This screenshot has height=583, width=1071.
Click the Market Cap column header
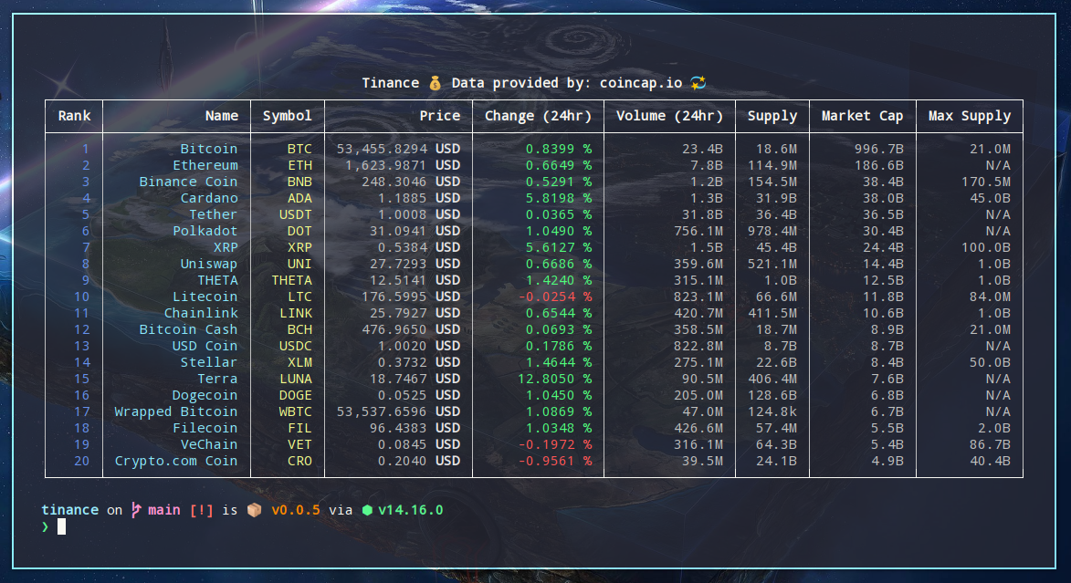click(863, 116)
